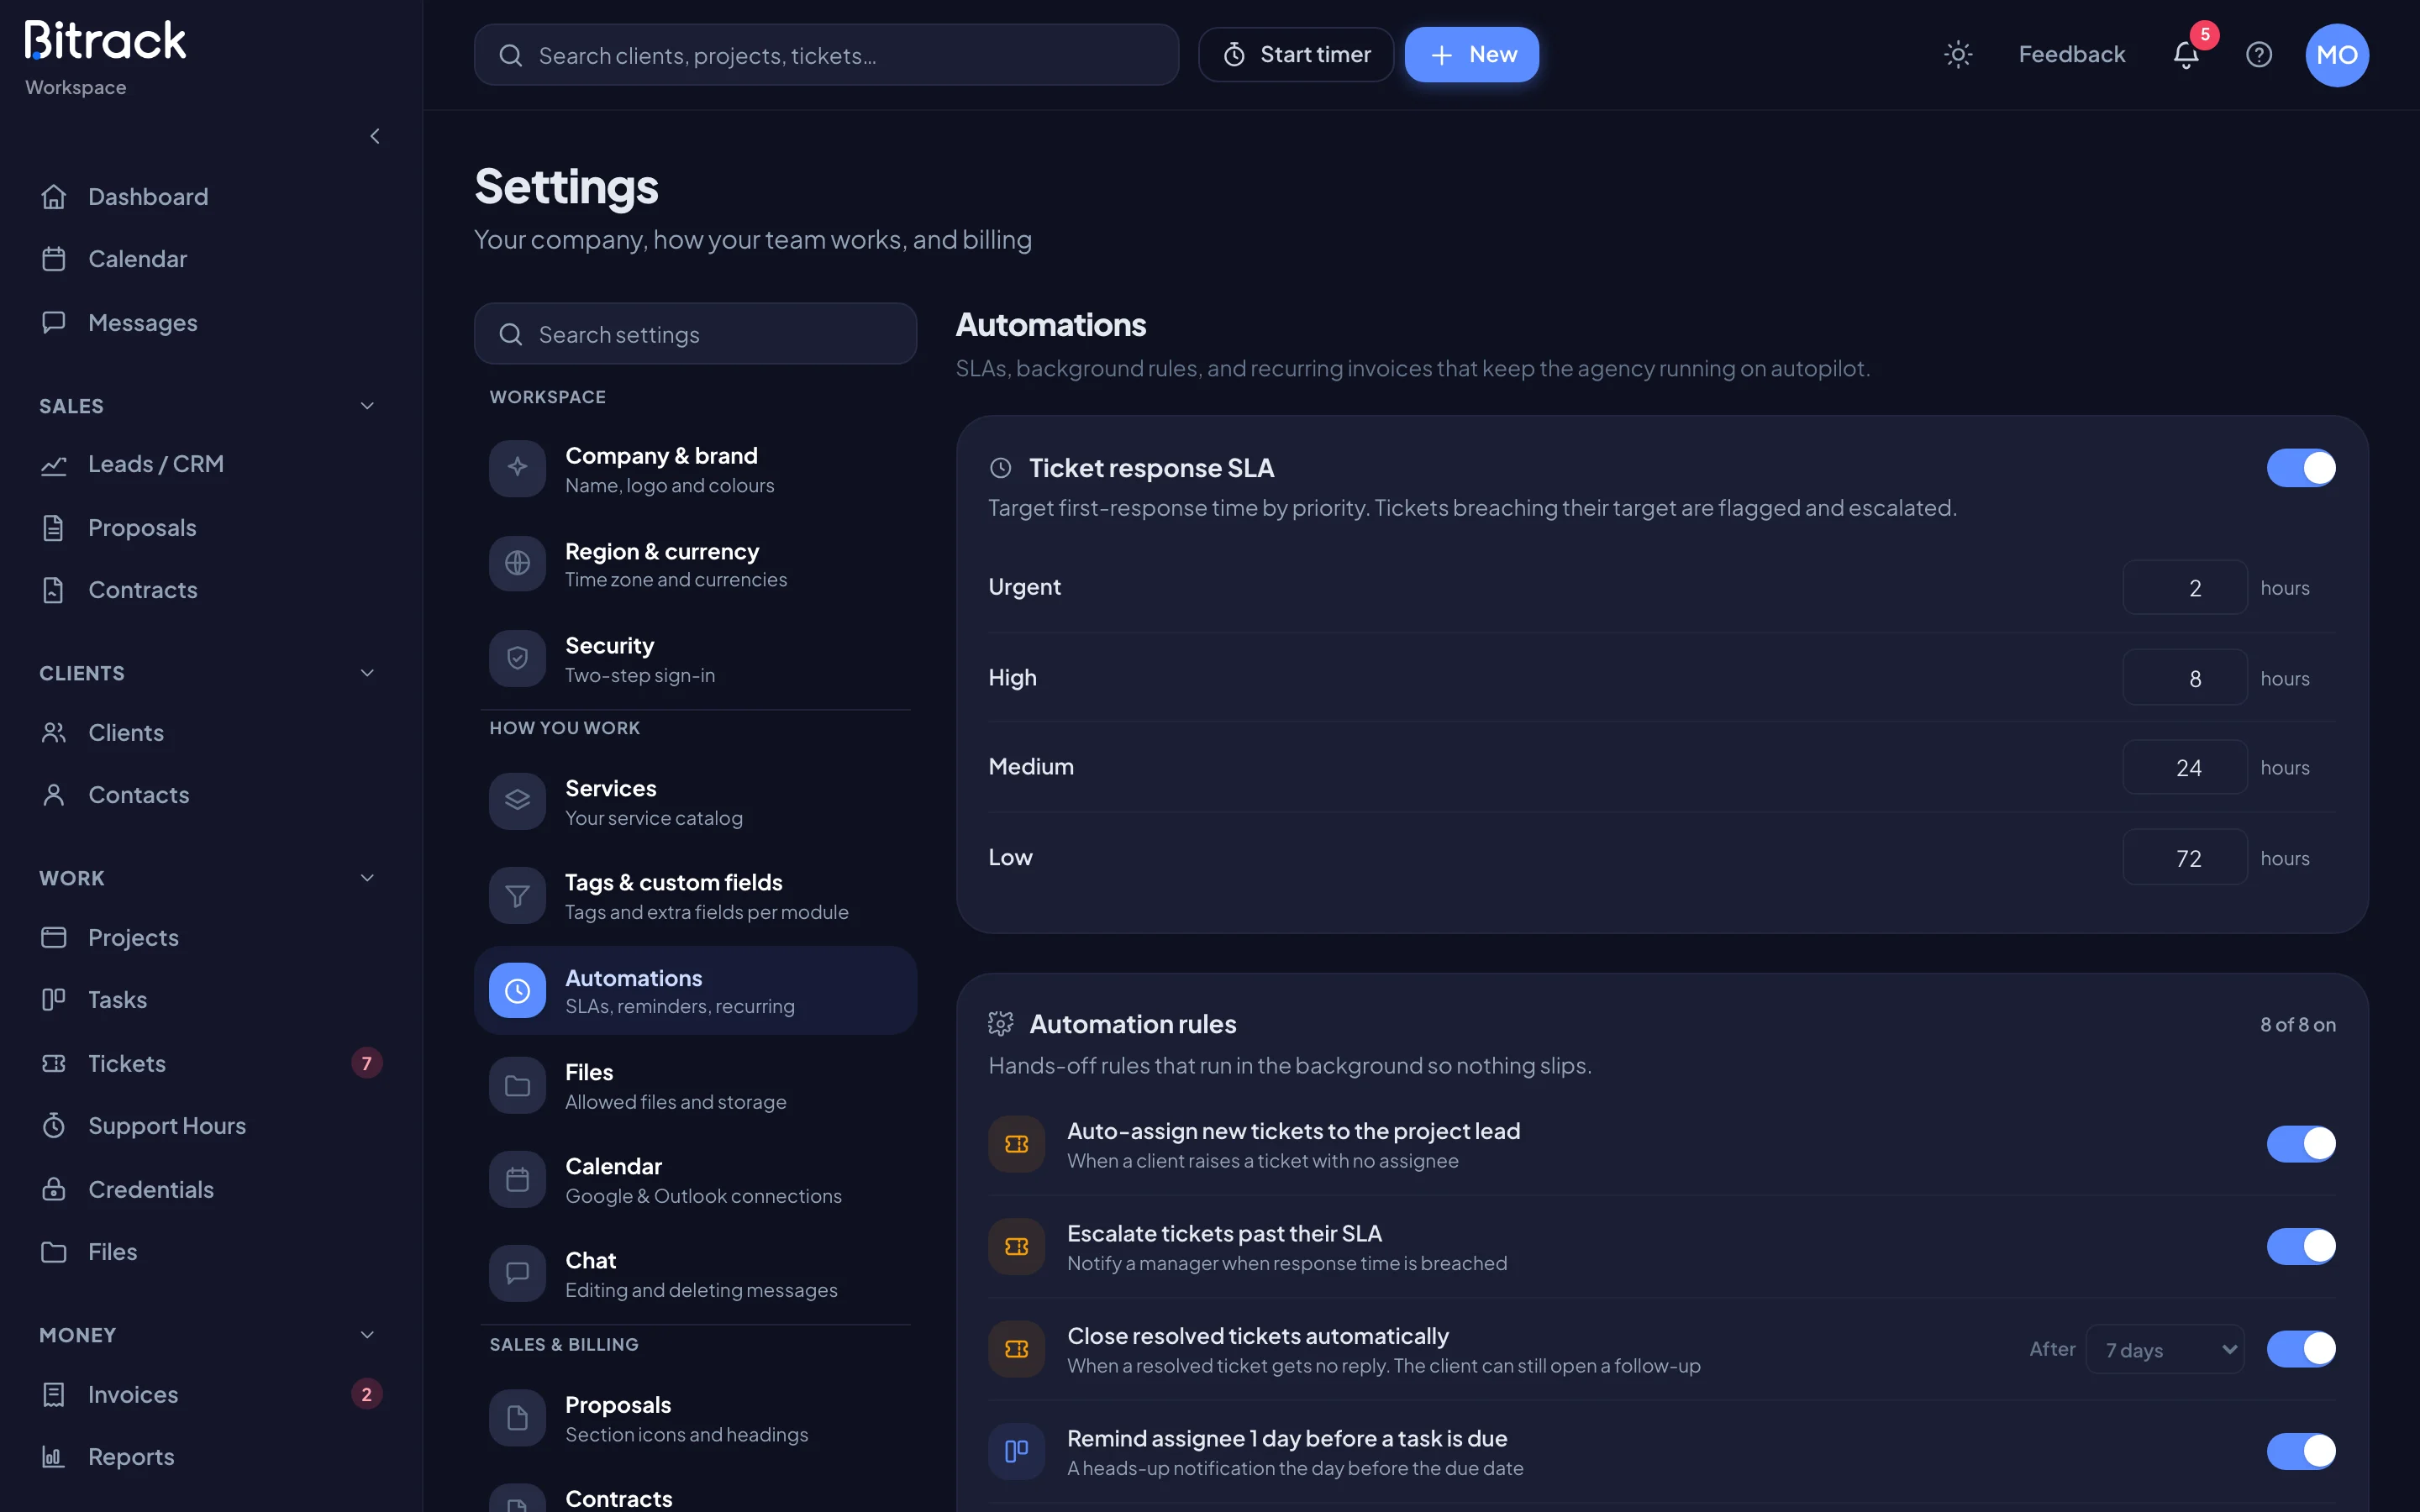The width and height of the screenshot is (2420, 1512).
Task: Collapse the WORK sidebar section
Action: pos(367,878)
